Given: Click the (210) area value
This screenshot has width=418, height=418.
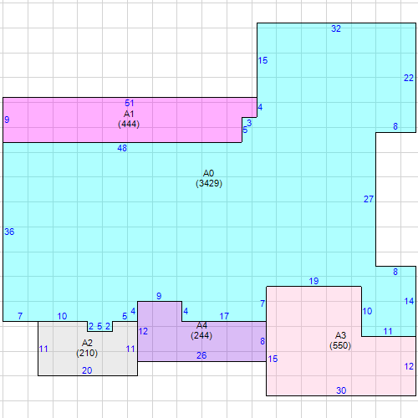Looking at the screenshot, I should point(87,353).
